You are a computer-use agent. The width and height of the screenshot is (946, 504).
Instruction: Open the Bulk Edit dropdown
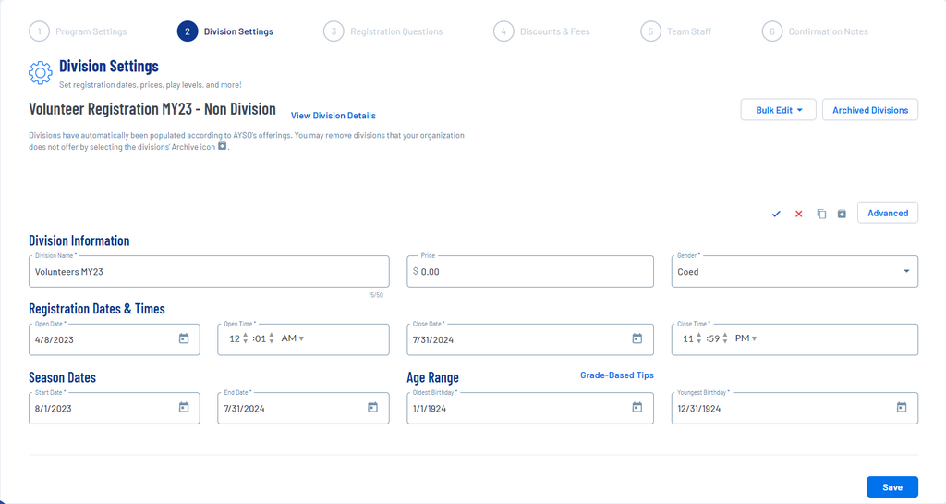778,110
